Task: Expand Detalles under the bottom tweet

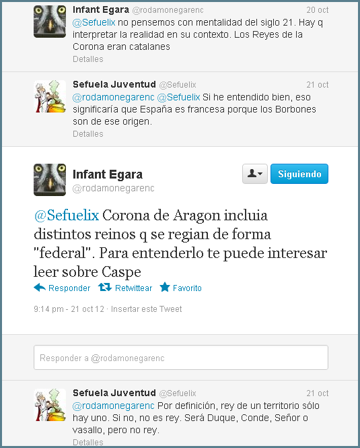Action: [88, 443]
